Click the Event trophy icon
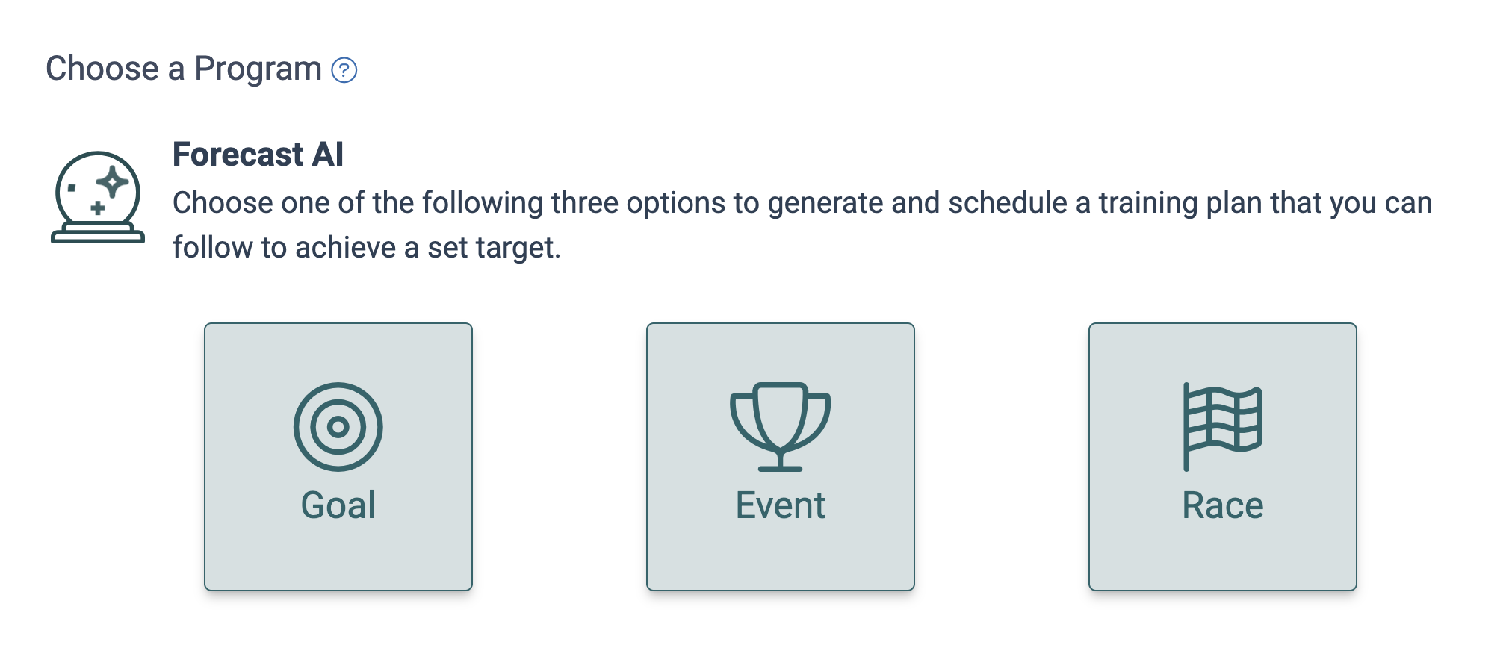Viewport: 1509px width, 645px height. 780,426
